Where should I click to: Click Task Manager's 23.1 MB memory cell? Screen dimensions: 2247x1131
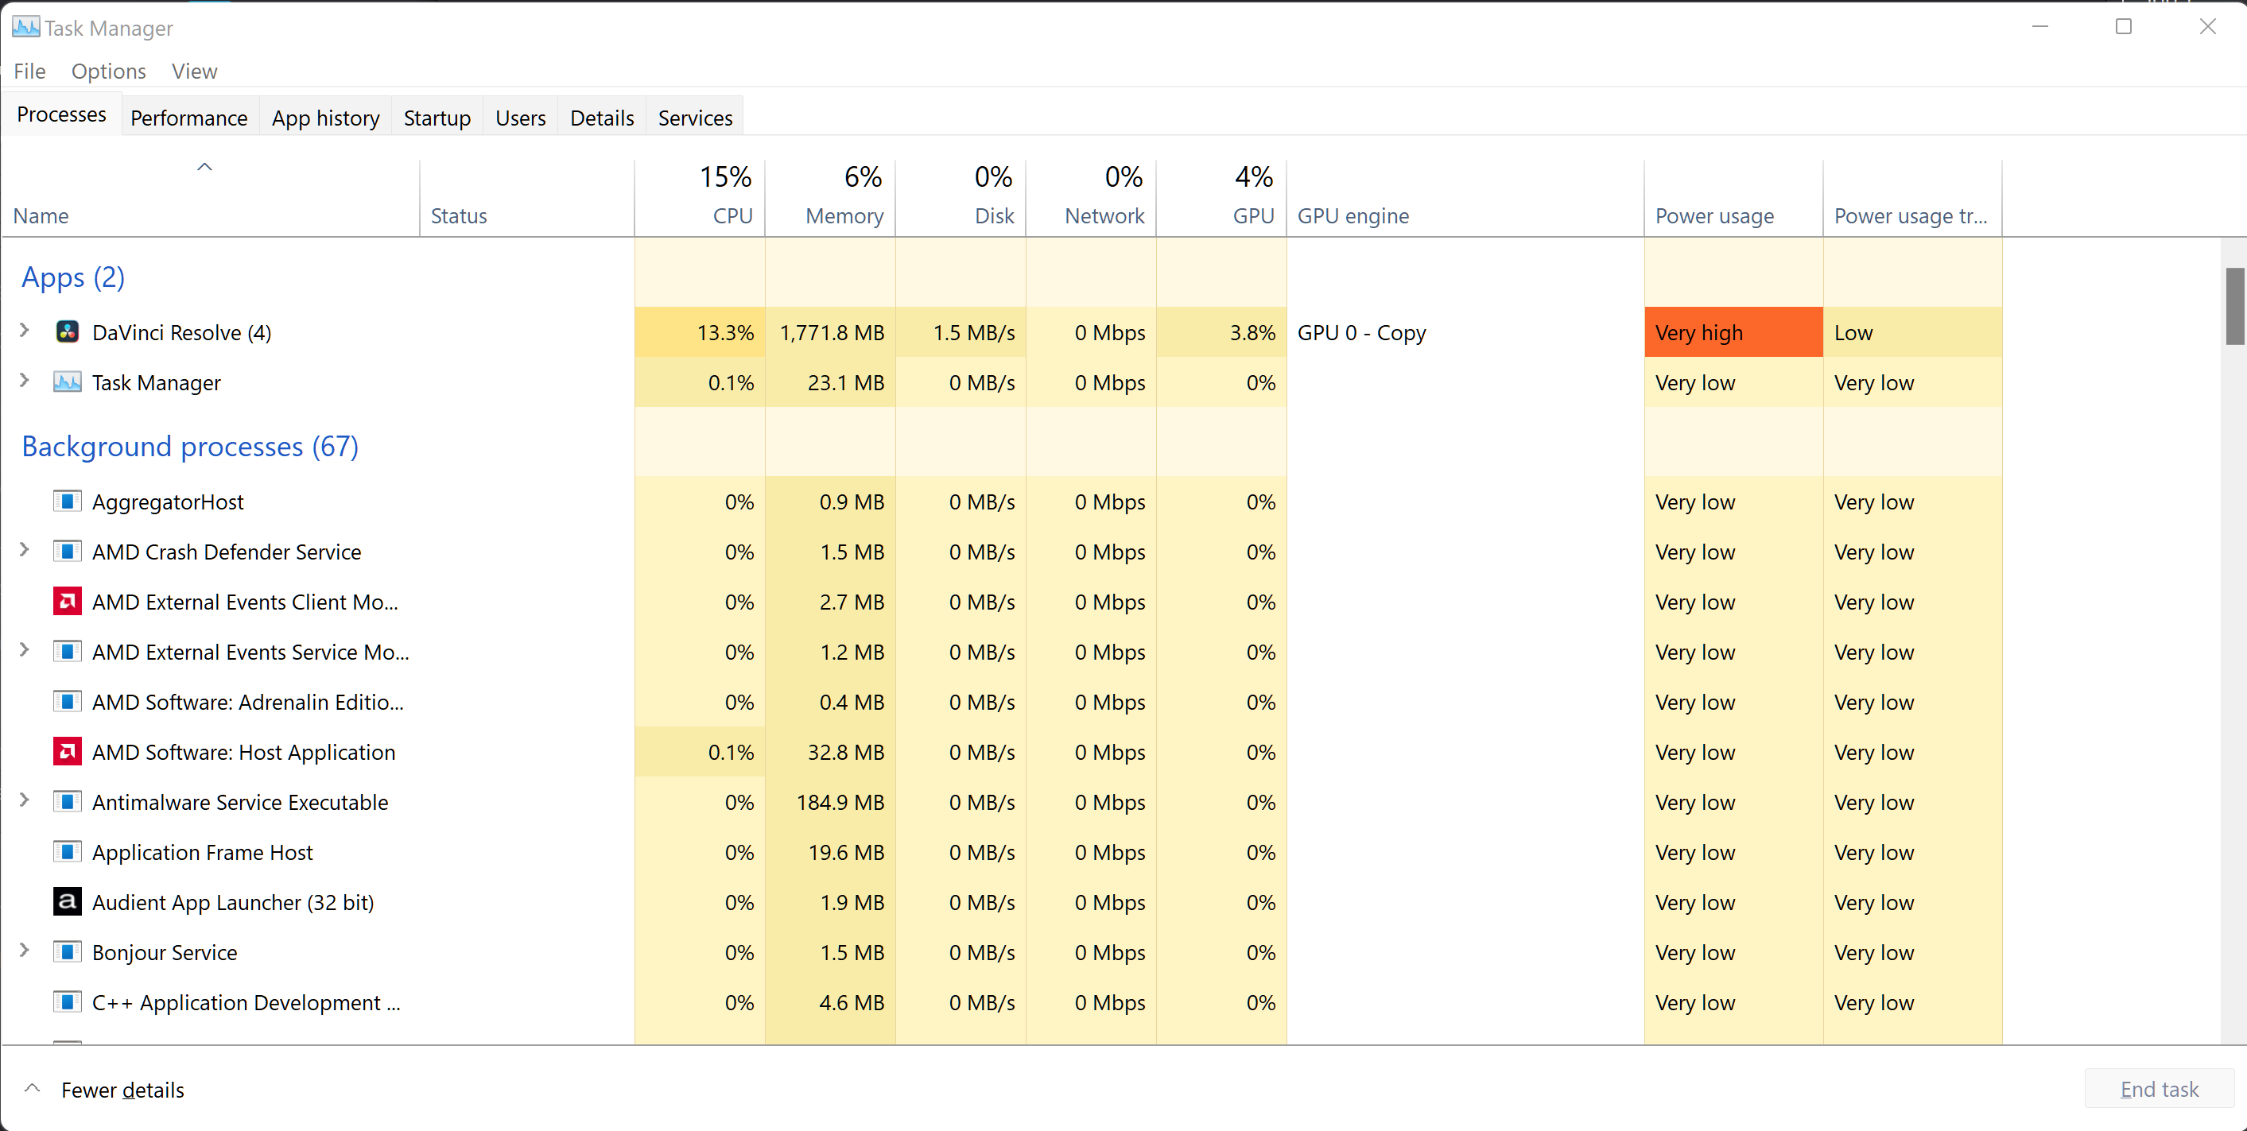click(830, 382)
